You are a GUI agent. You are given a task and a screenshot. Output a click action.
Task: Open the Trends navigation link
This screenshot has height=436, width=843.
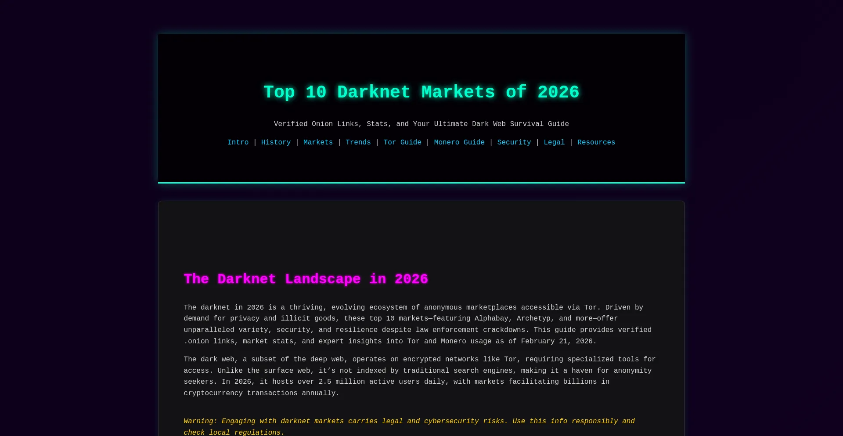coord(358,142)
